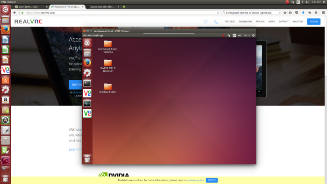327x184 pixels.
Task: Bookmark this page with the star icon
Action: pyautogui.click(x=285, y=13)
